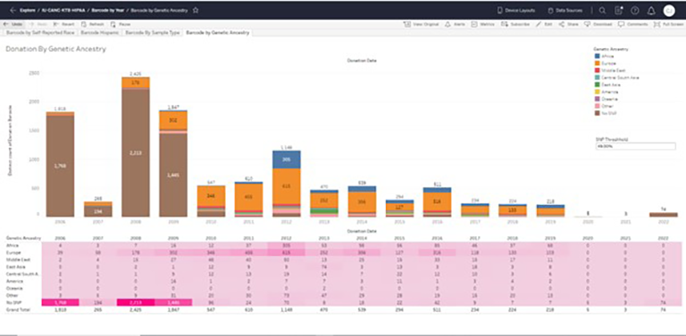Image resolution: width=686 pixels, height=336 pixels.
Task: Click the Share toolbar button
Action: point(569,24)
